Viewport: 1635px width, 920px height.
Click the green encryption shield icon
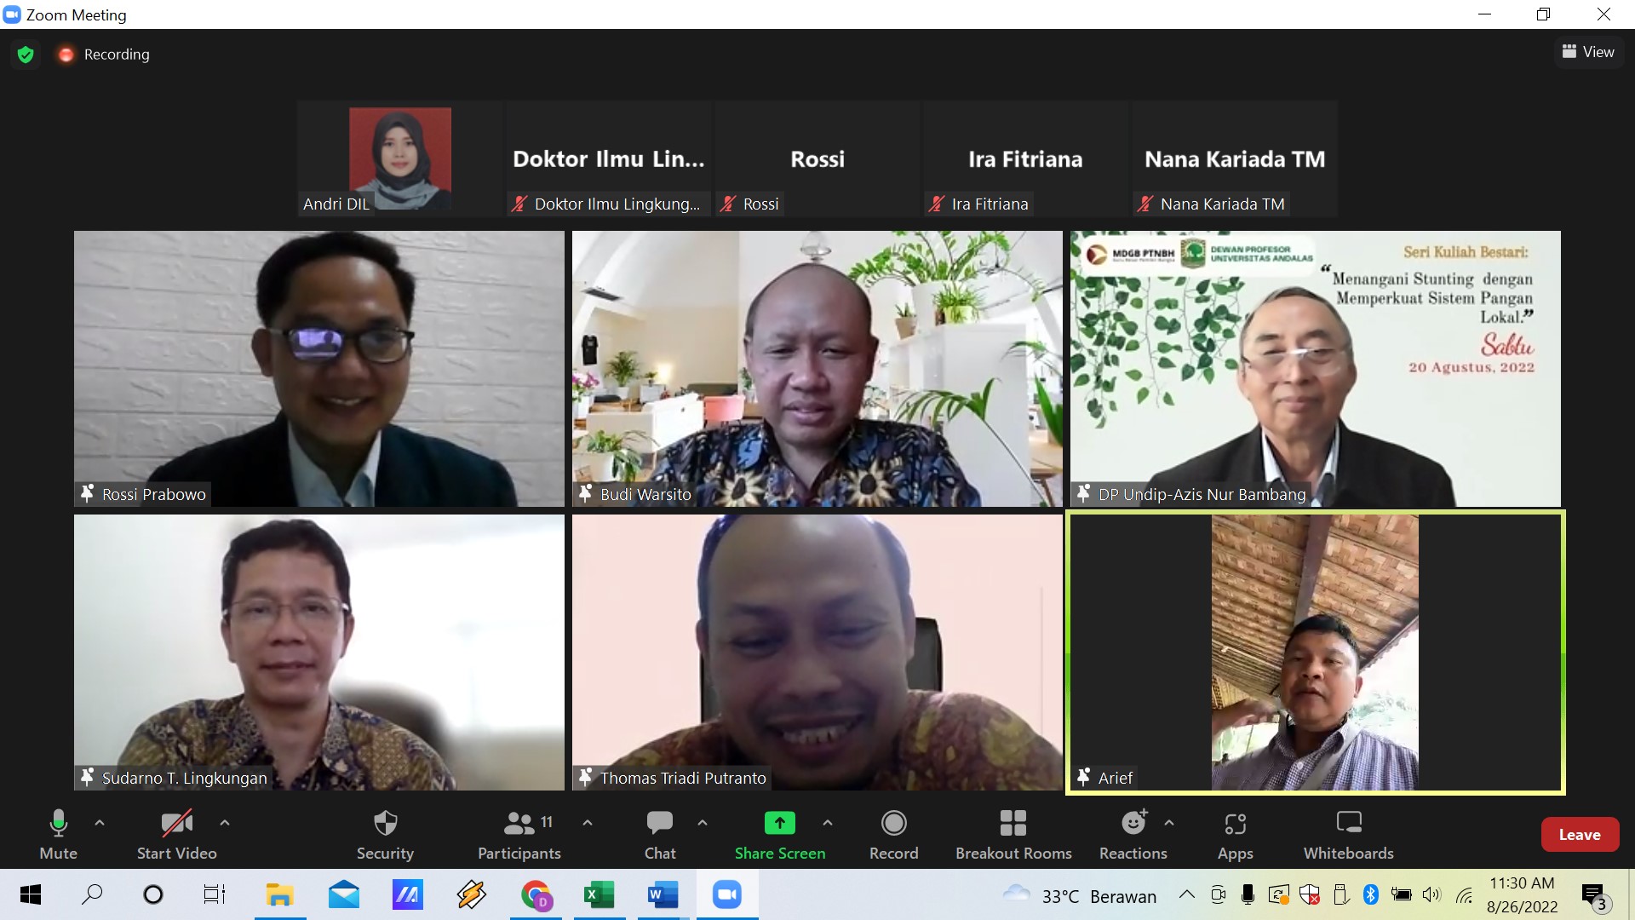tap(26, 55)
